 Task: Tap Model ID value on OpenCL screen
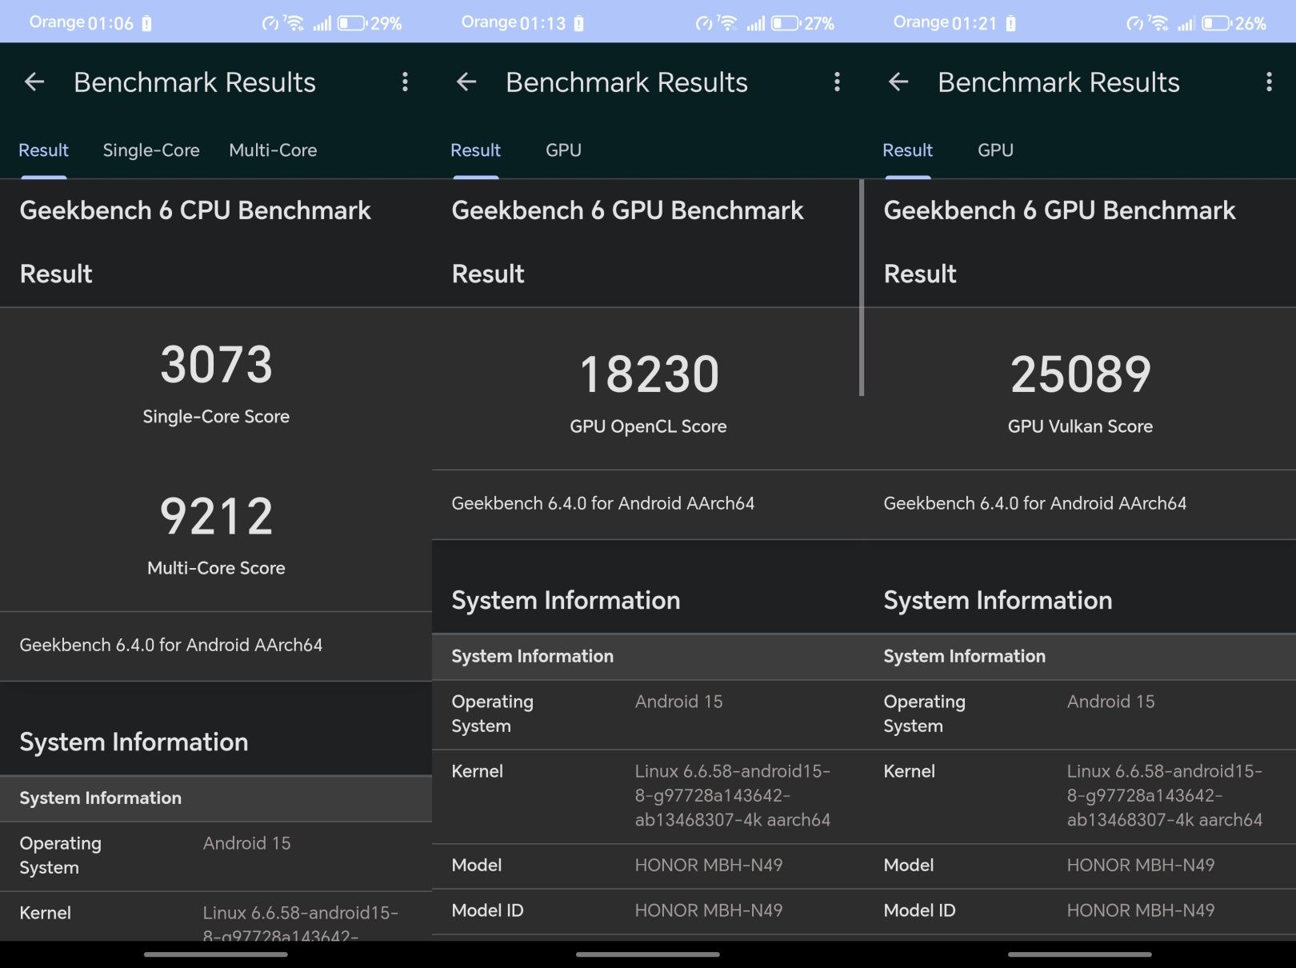[x=709, y=910]
